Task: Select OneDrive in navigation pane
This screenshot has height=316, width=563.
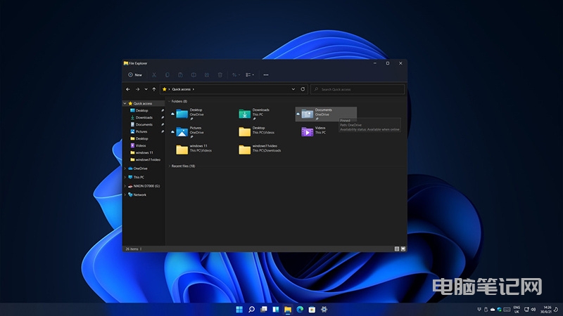Action: coord(138,169)
